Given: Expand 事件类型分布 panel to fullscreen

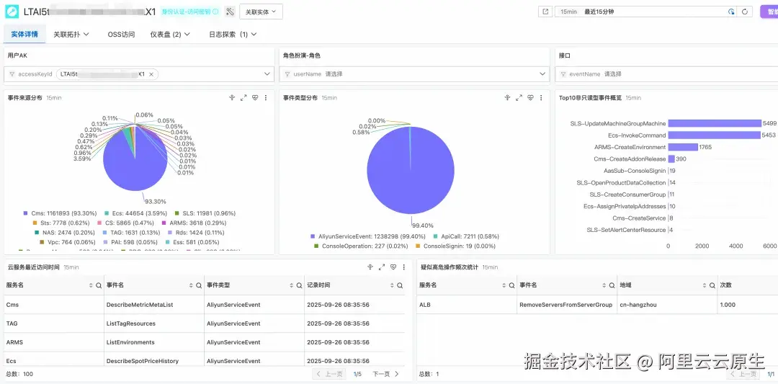Looking at the screenshot, I should coord(519,98).
